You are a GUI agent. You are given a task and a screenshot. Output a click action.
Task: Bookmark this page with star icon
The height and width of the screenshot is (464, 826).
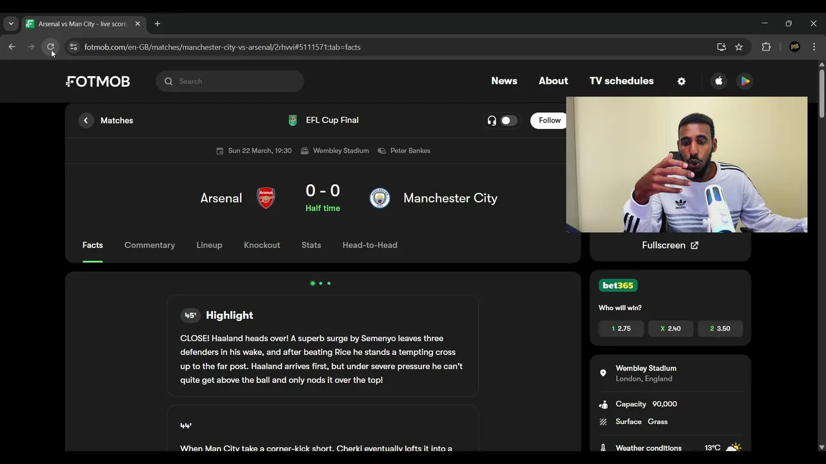[x=739, y=47]
